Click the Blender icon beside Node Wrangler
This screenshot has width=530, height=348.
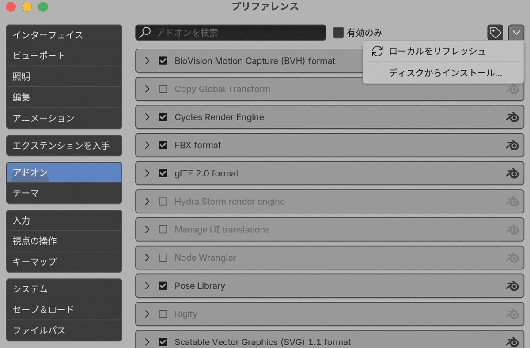click(x=512, y=258)
